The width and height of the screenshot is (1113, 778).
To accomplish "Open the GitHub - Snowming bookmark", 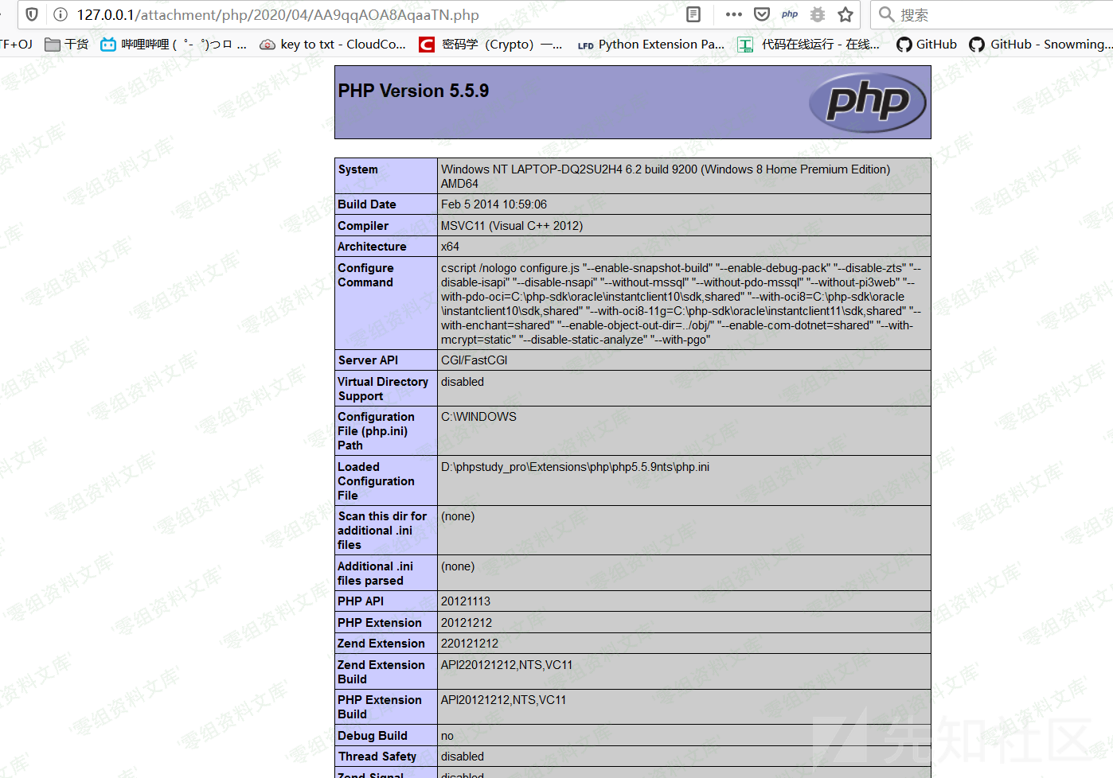I will pyautogui.click(x=1041, y=45).
